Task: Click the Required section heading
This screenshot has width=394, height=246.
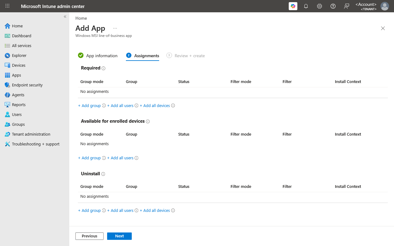Action: pyautogui.click(x=90, y=68)
